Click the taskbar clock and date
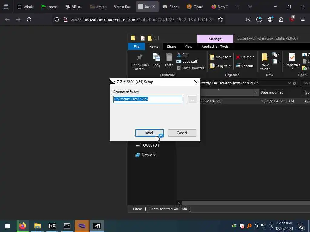 click(284, 226)
